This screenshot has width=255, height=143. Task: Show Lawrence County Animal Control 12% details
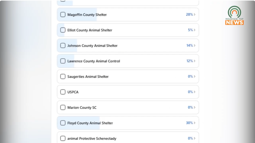tap(195, 61)
